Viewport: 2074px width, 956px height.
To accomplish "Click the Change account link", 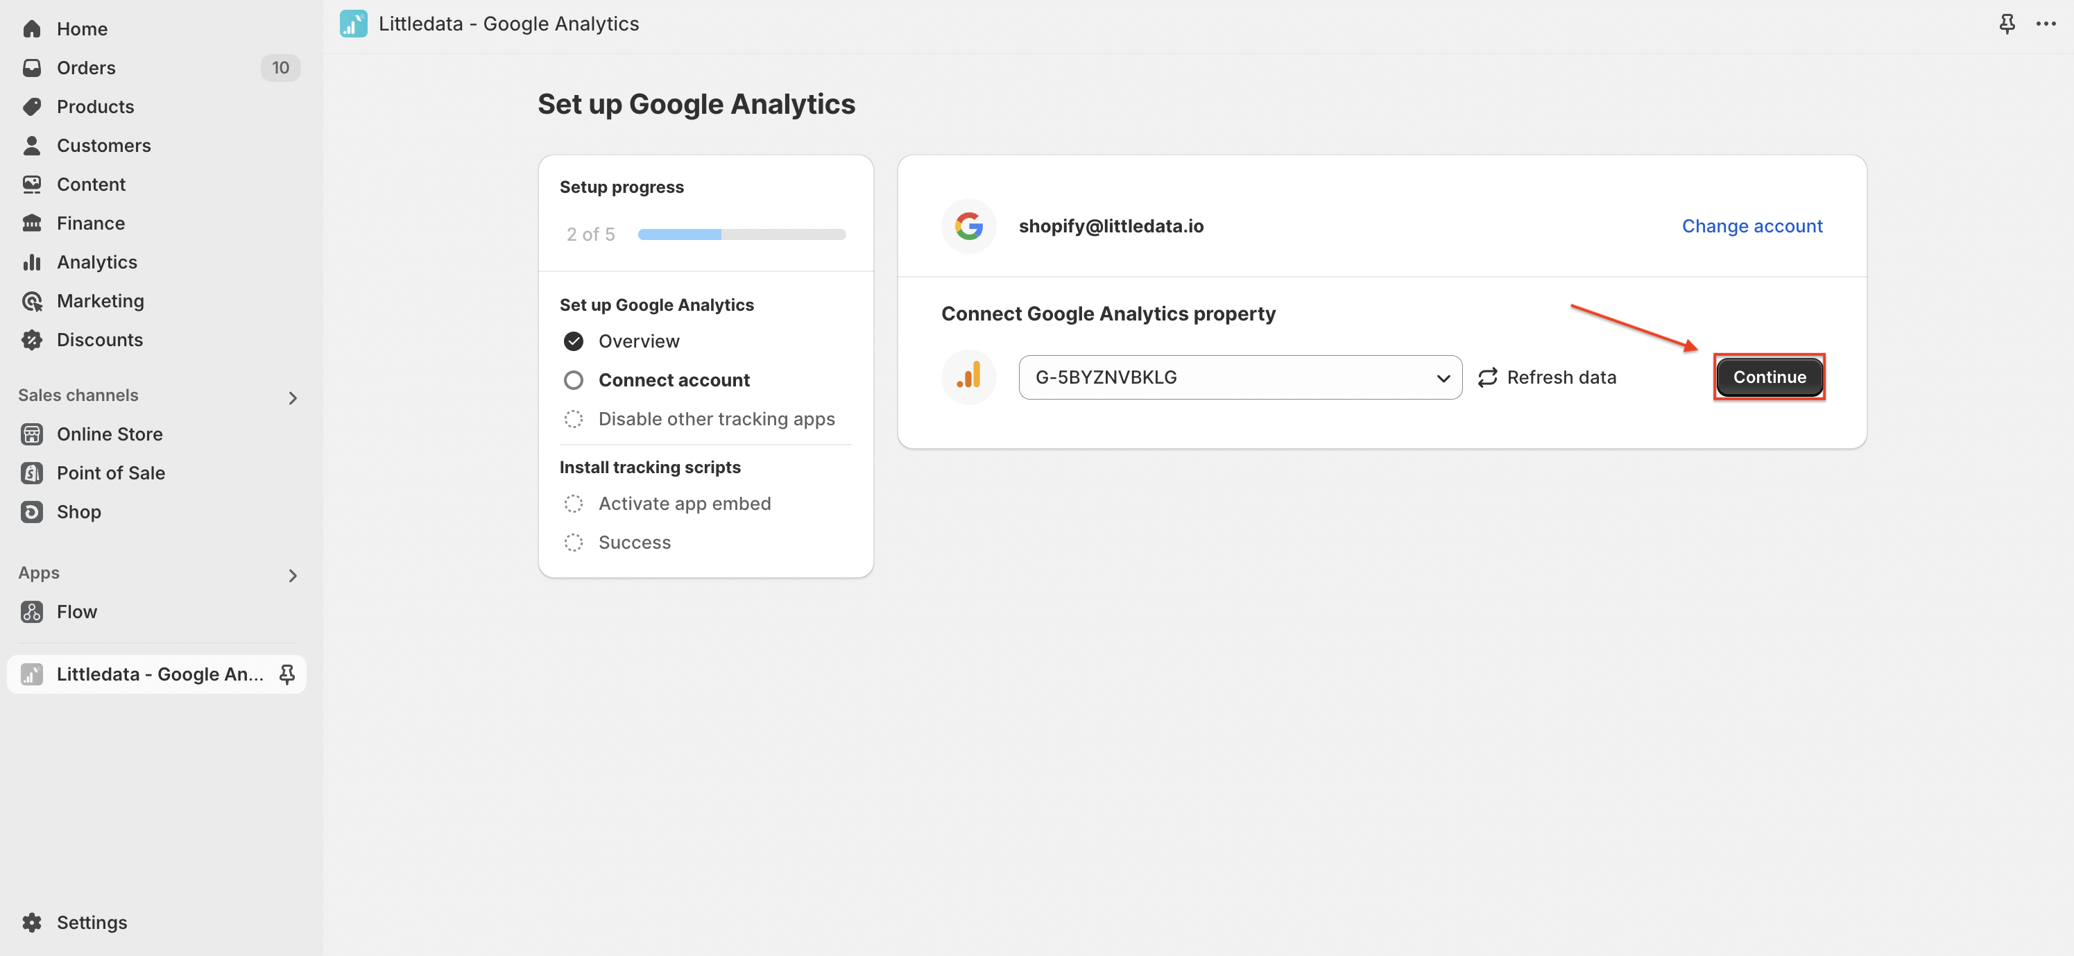I will coord(1752,226).
